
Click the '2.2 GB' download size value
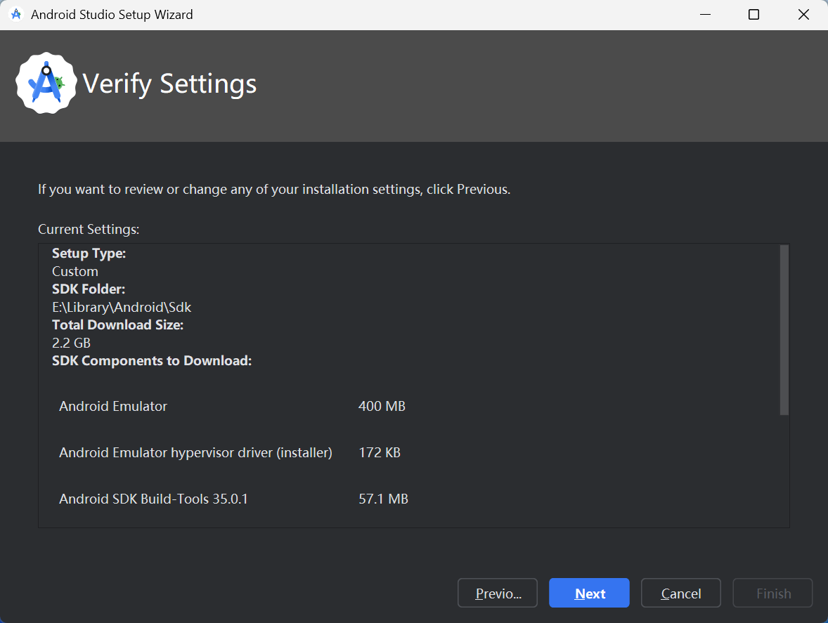(x=71, y=343)
